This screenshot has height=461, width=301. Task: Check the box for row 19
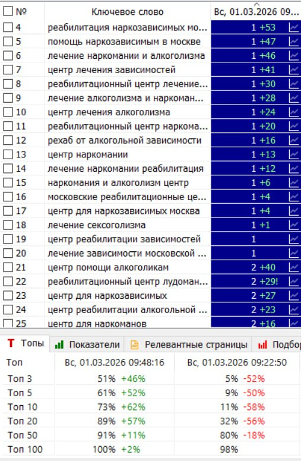tap(8, 239)
